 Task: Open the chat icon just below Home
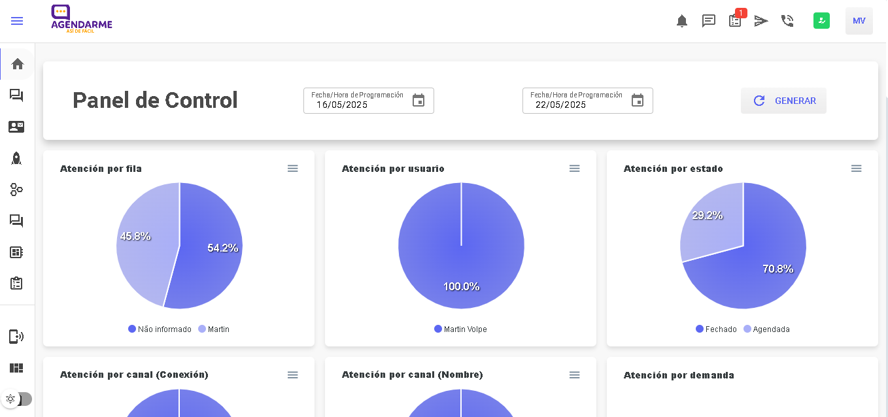click(16, 95)
